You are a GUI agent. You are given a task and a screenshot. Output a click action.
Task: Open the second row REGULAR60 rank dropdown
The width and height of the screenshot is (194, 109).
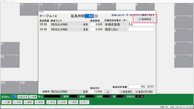[x=66, y=29]
